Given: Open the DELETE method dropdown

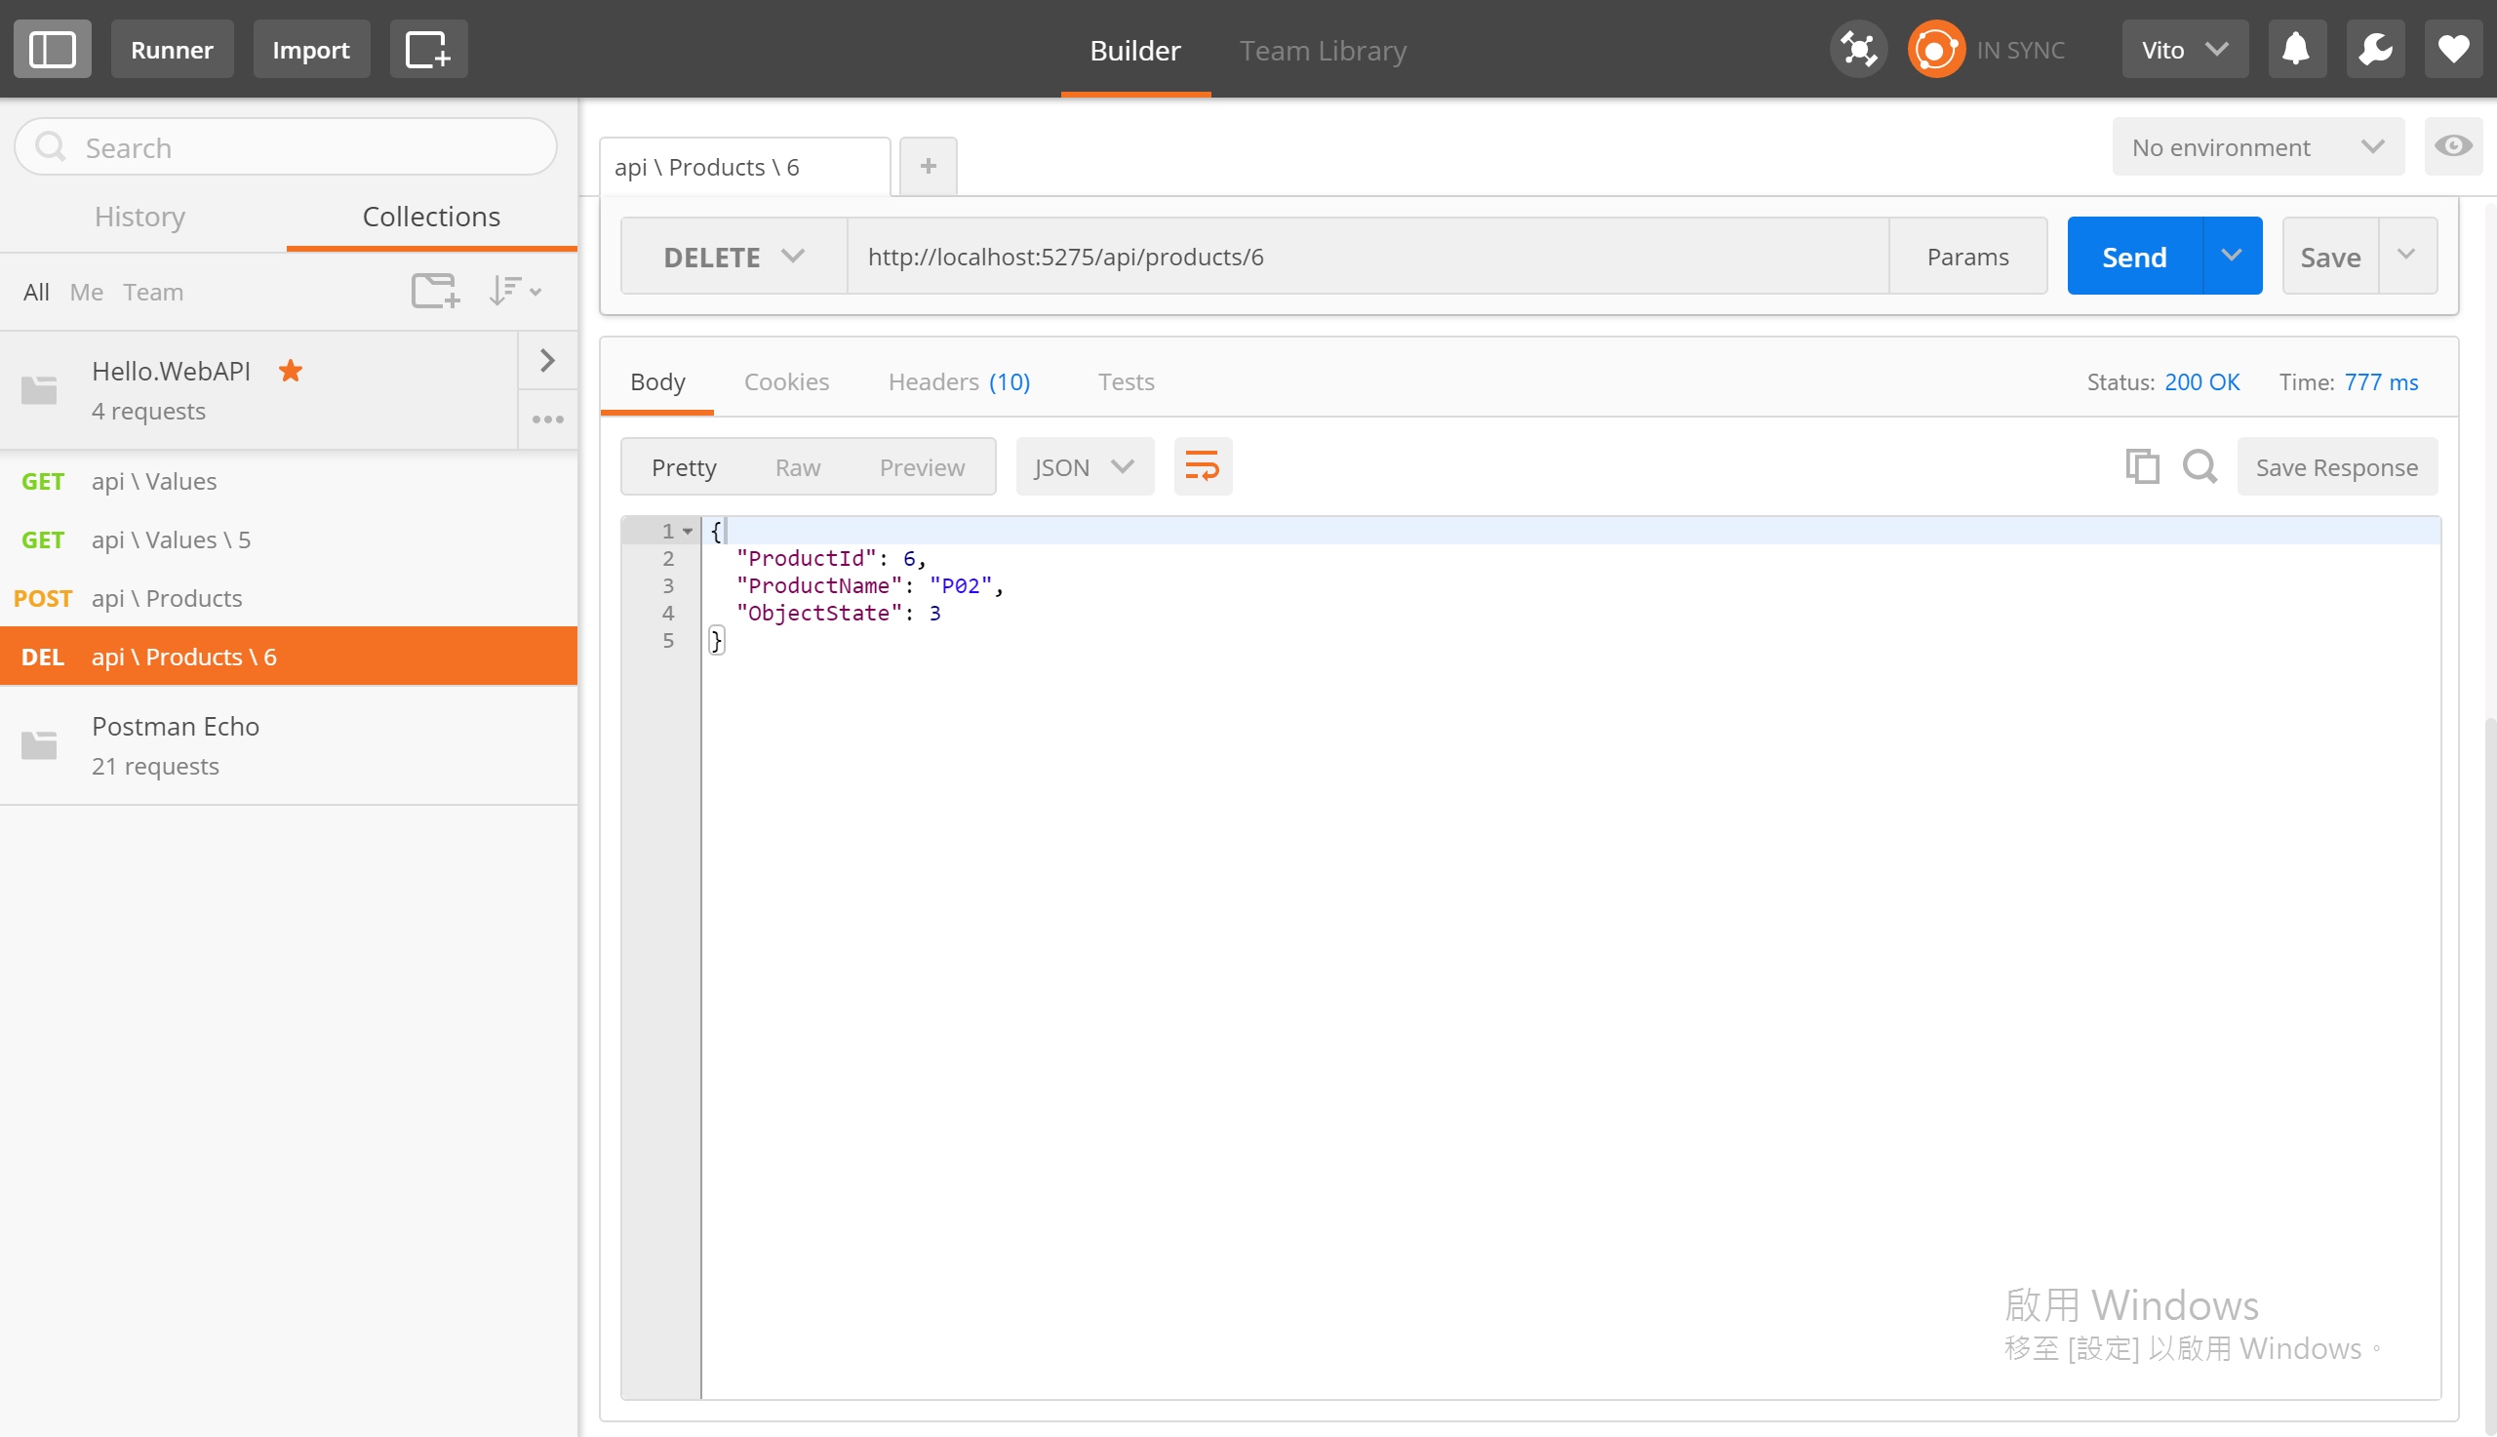Looking at the screenshot, I should 734,257.
